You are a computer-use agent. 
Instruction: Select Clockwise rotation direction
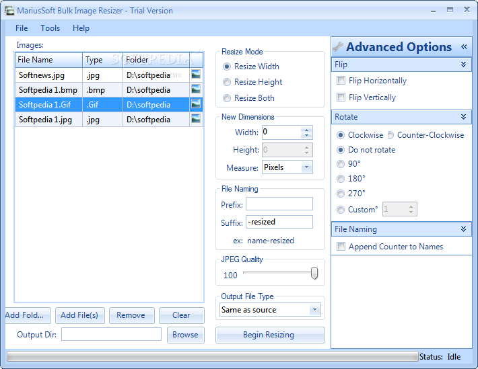click(x=341, y=135)
